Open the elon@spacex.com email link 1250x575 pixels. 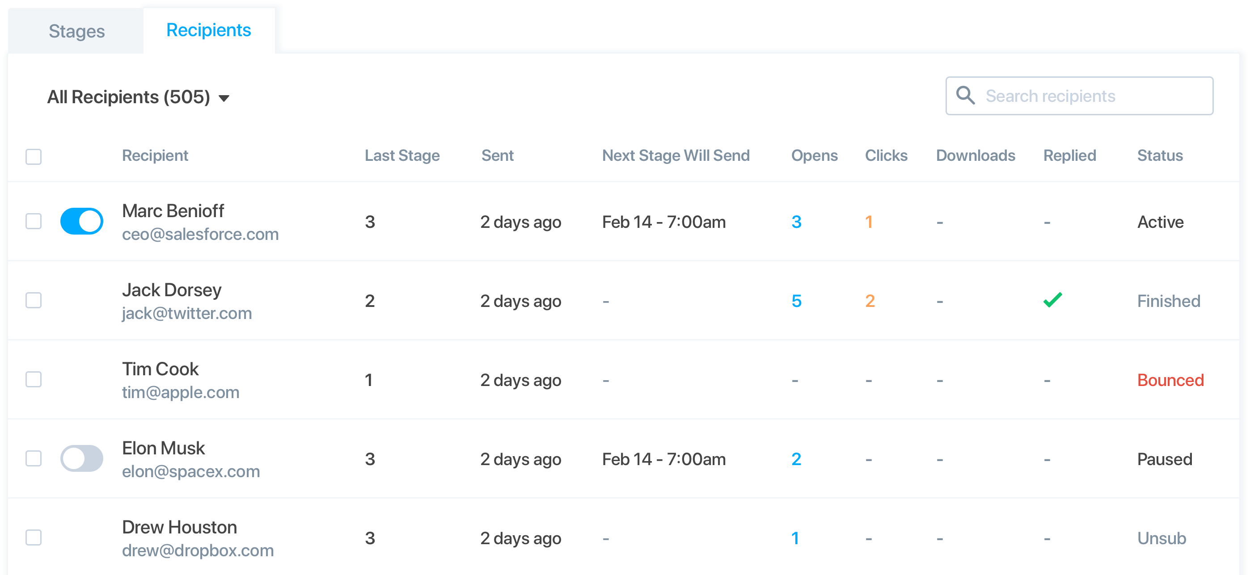click(x=191, y=472)
